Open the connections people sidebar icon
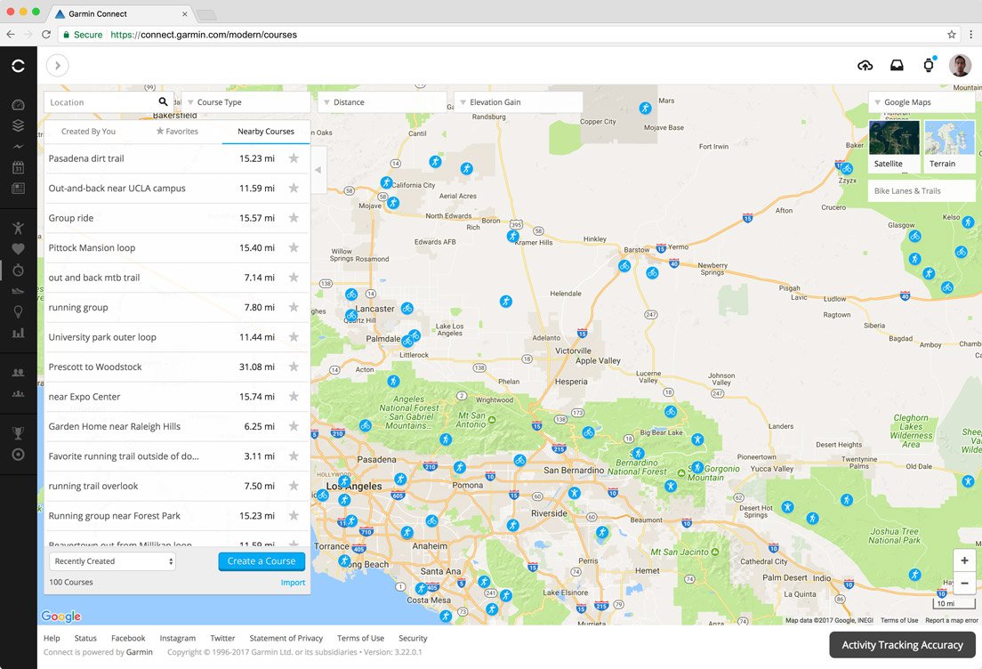 (18, 373)
